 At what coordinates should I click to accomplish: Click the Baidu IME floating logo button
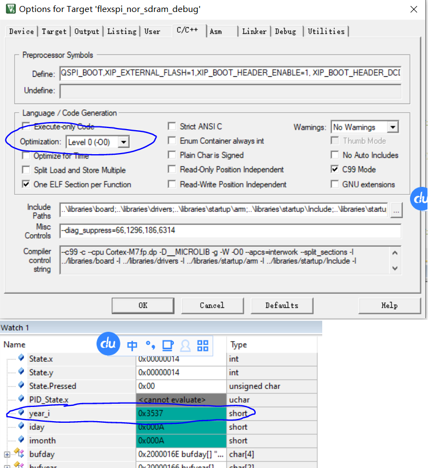[x=108, y=344]
